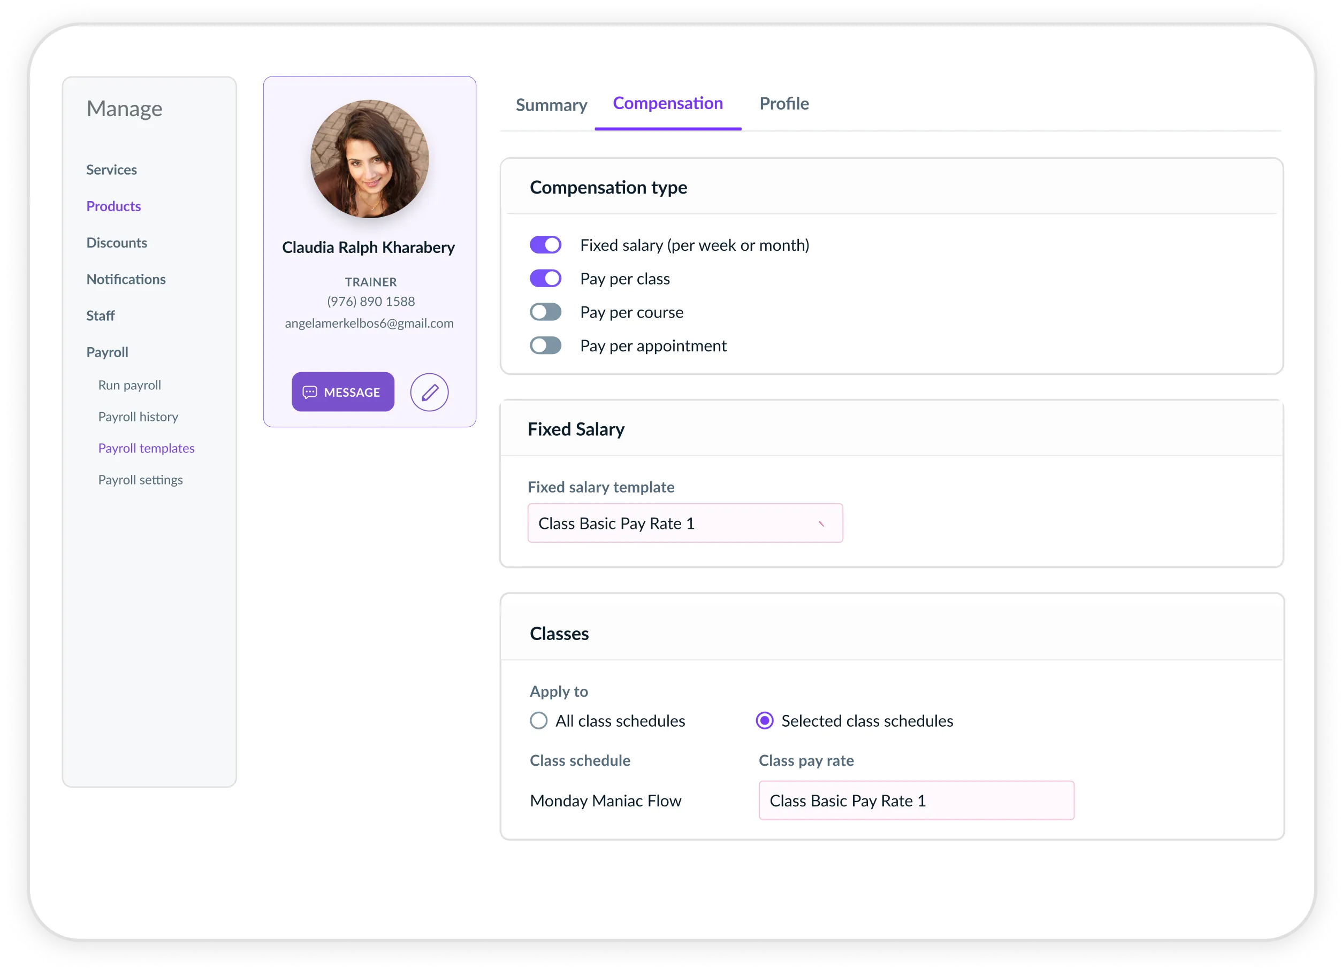Screen dimensions: 1341x970
Task: Choose Selected class schedules radio option
Action: coord(765,721)
